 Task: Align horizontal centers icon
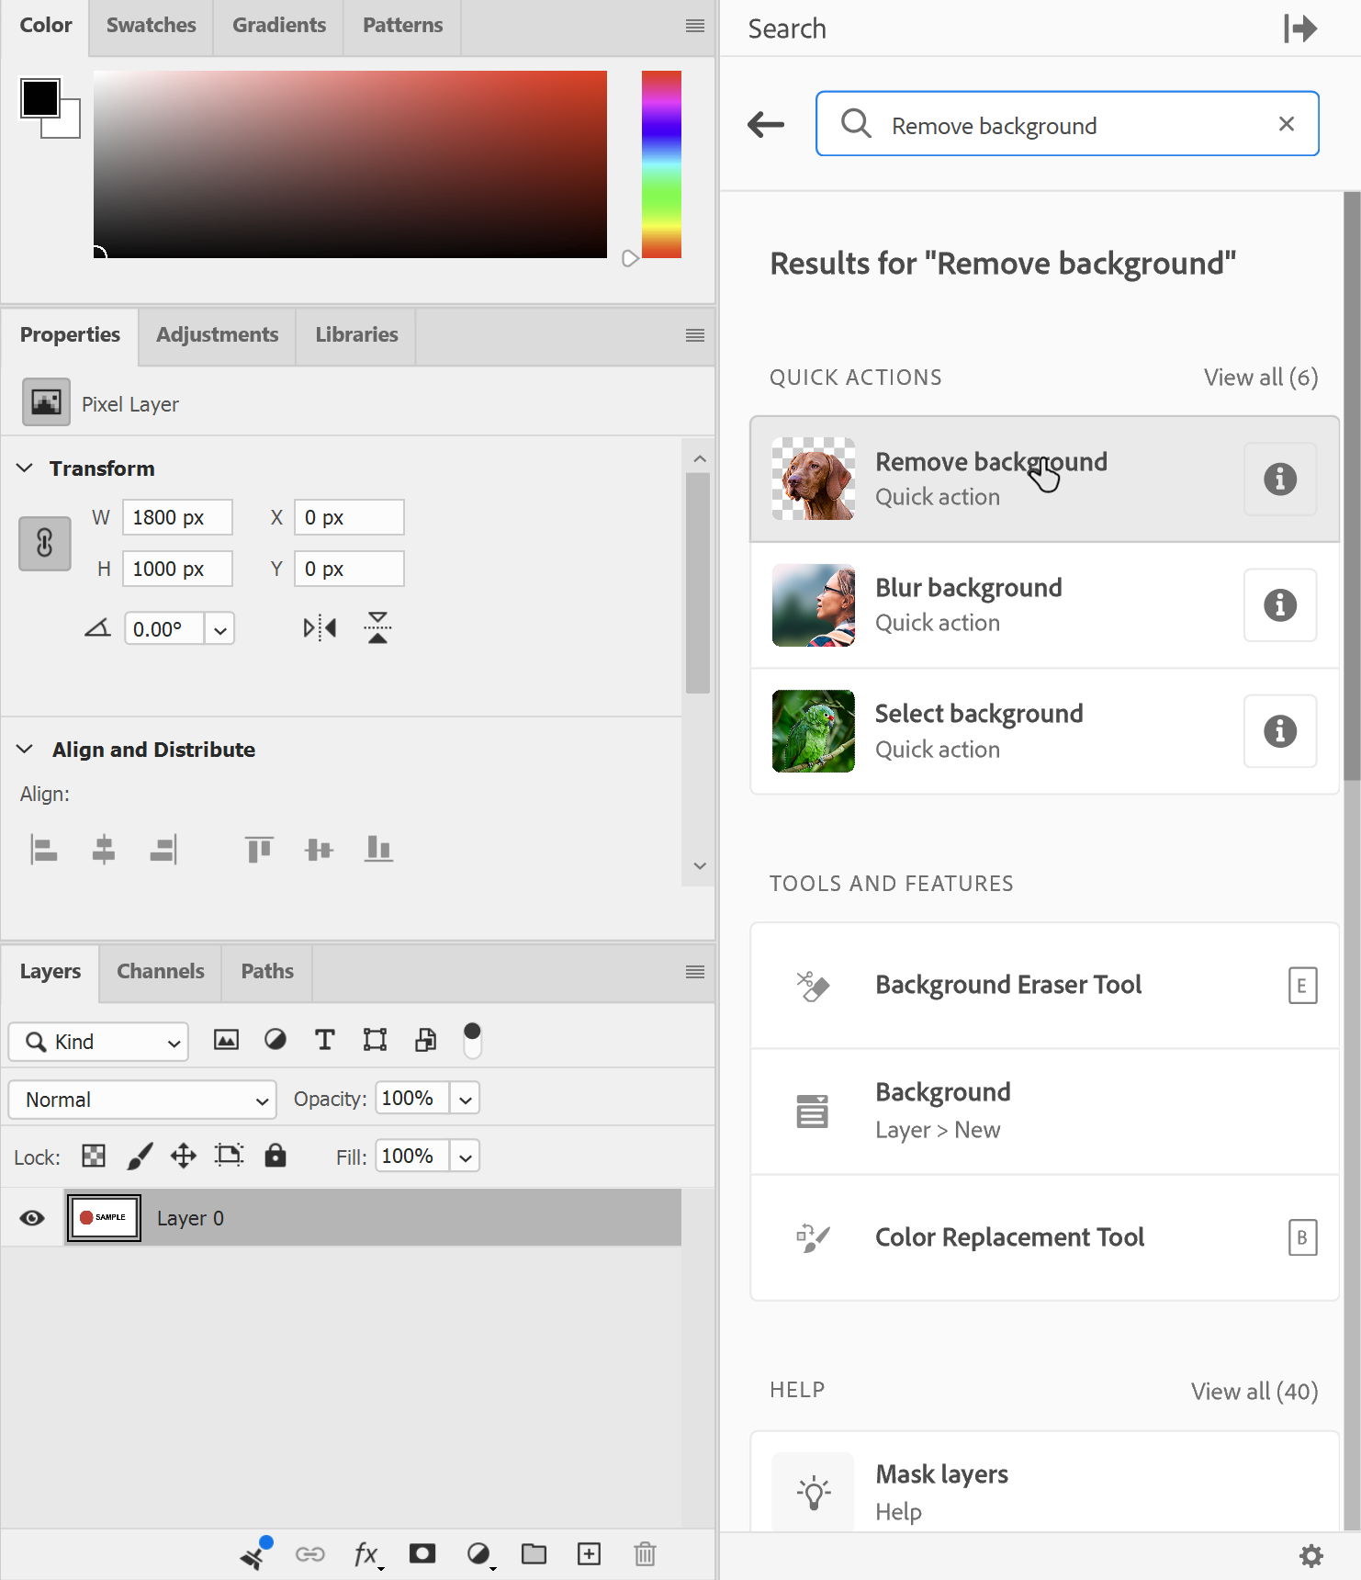coord(104,850)
